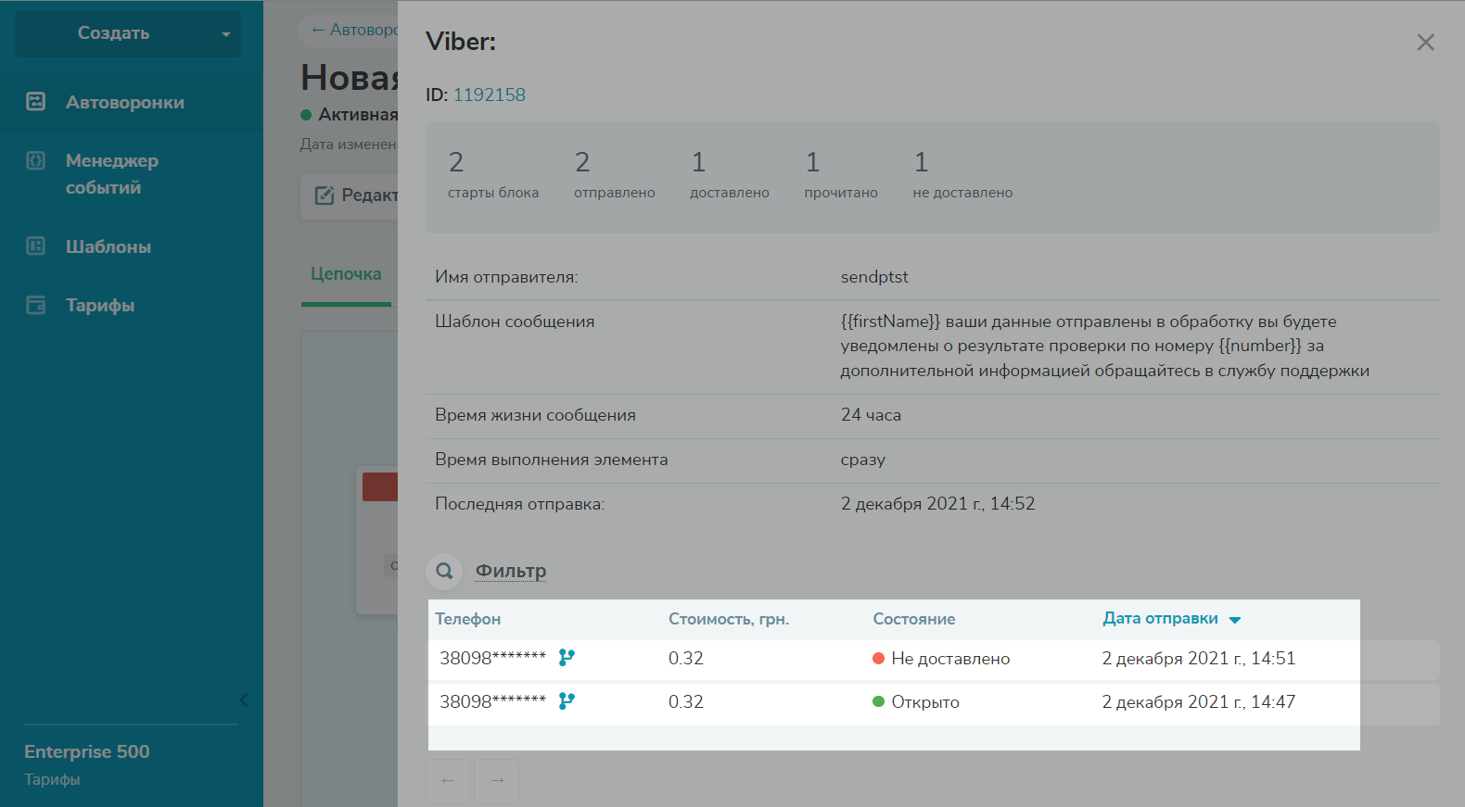Screen dimensions: 1465x807
Task: Go to Шаблоны in the sidebar
Action: [x=108, y=247]
